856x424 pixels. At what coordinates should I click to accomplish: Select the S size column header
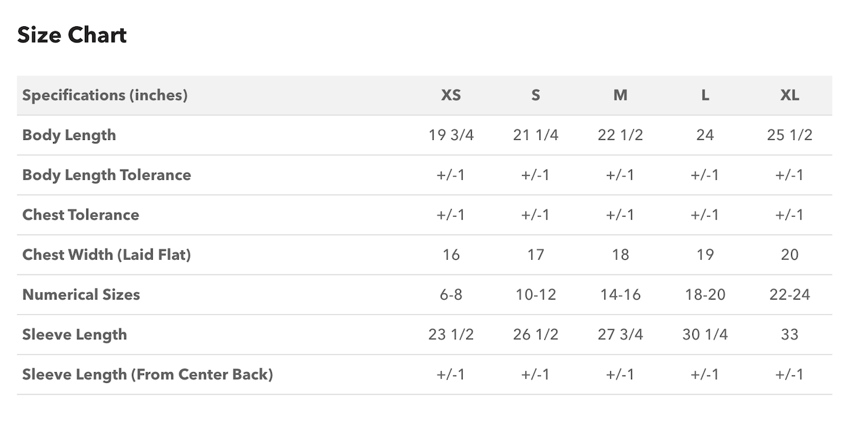click(x=536, y=95)
